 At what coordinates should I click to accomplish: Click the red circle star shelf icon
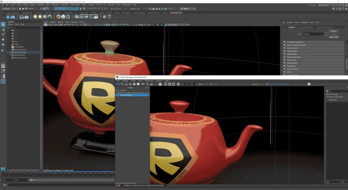pyautogui.click(x=58, y=17)
